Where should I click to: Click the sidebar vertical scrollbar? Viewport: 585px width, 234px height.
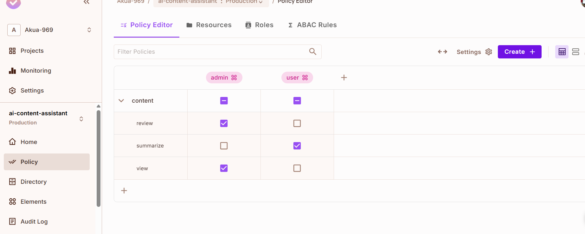click(x=99, y=159)
